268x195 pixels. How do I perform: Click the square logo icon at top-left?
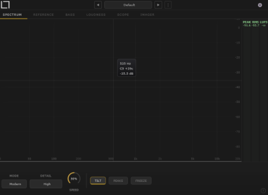[5, 5]
